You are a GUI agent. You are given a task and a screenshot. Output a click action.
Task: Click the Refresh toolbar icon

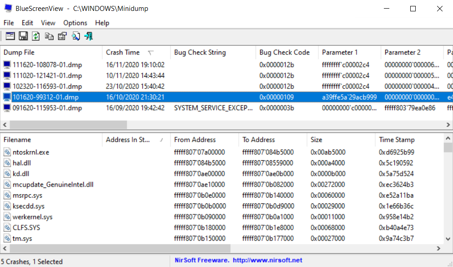point(36,36)
